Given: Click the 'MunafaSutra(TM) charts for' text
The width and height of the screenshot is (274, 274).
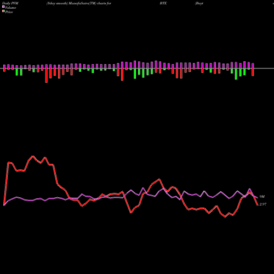Looking at the screenshot, I should 90,3.
